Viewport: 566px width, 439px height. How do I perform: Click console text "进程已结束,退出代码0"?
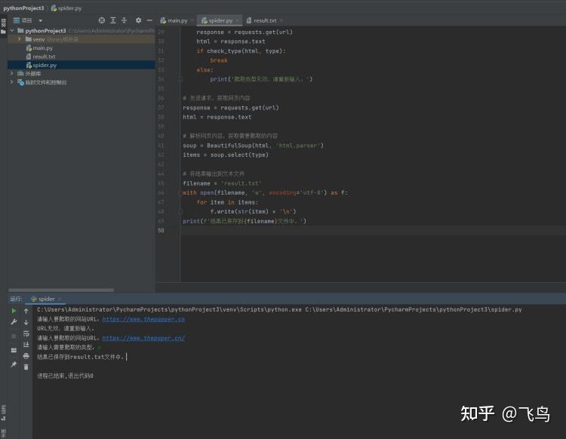(x=66, y=376)
